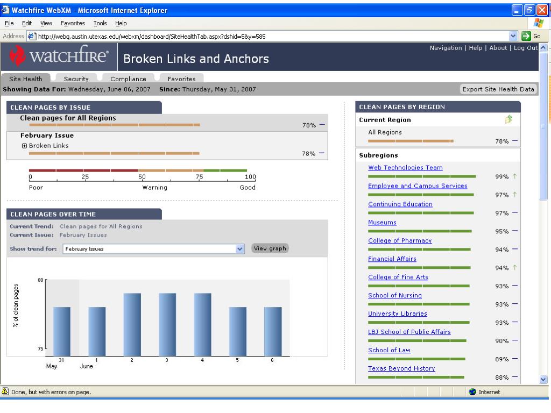Click the View graph button
The image size is (551, 413).
(270, 248)
